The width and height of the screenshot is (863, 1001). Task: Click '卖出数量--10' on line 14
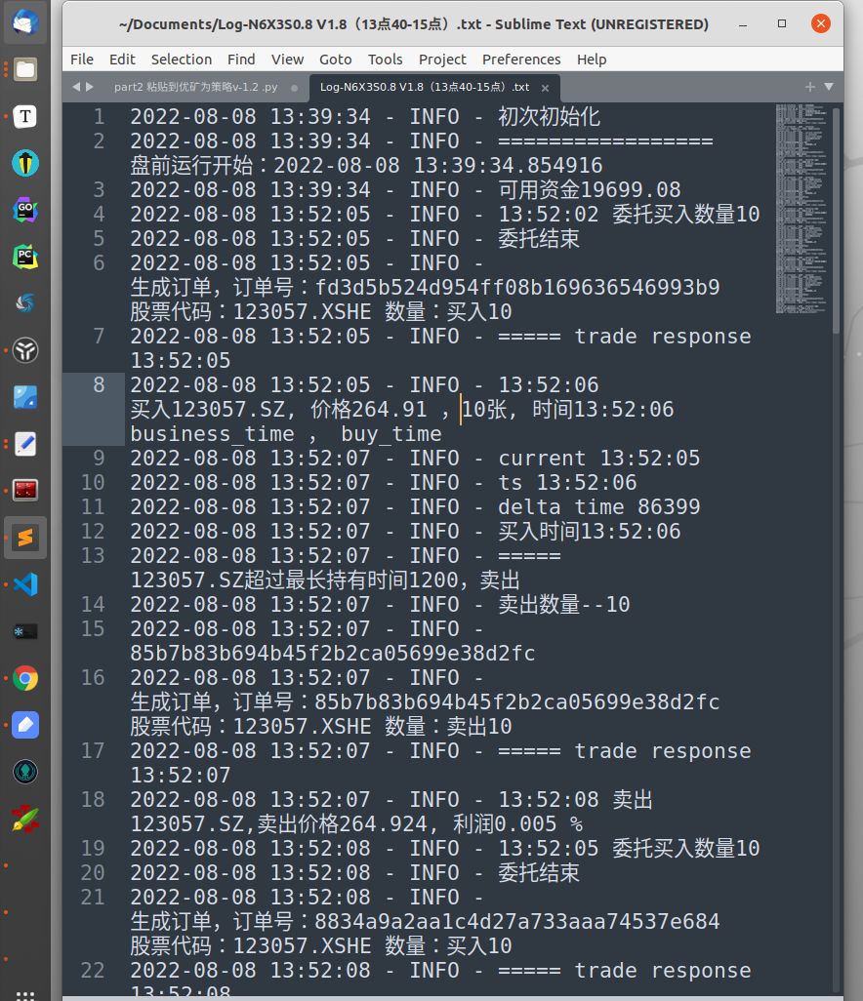click(564, 605)
